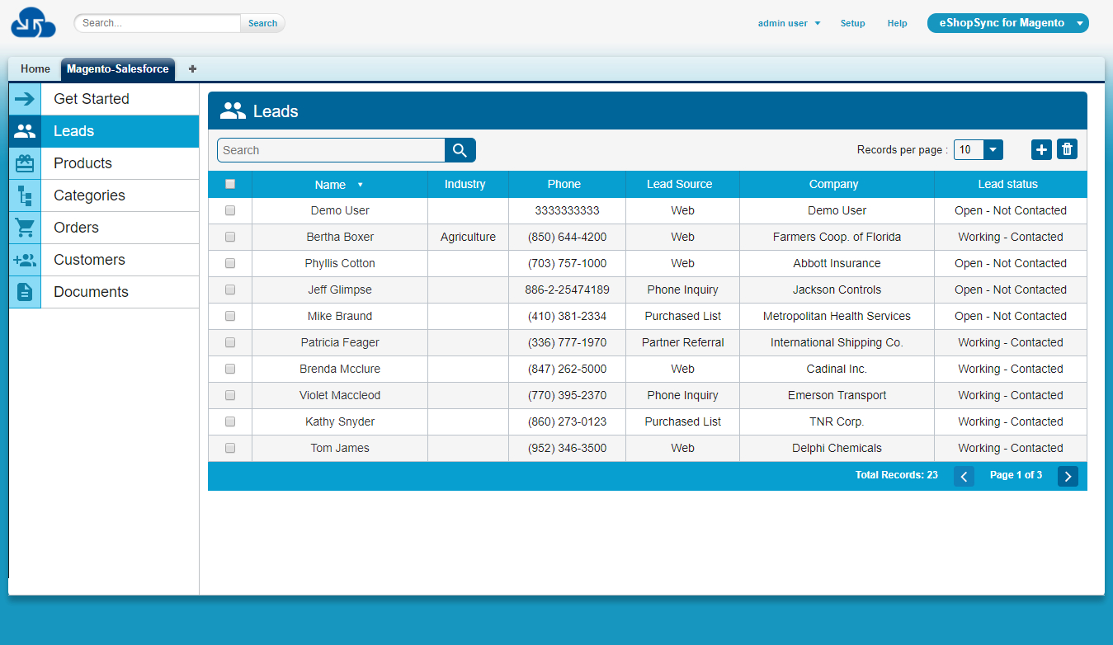Select the Products gift-box icon in sidebar
The height and width of the screenshot is (645, 1113).
[x=25, y=162]
